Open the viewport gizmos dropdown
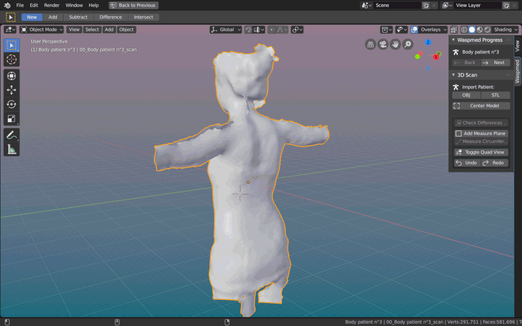The image size is (522, 326). pos(402,30)
